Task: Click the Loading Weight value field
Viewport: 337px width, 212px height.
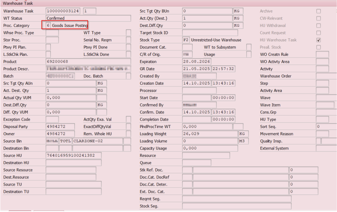Action: 210,134
